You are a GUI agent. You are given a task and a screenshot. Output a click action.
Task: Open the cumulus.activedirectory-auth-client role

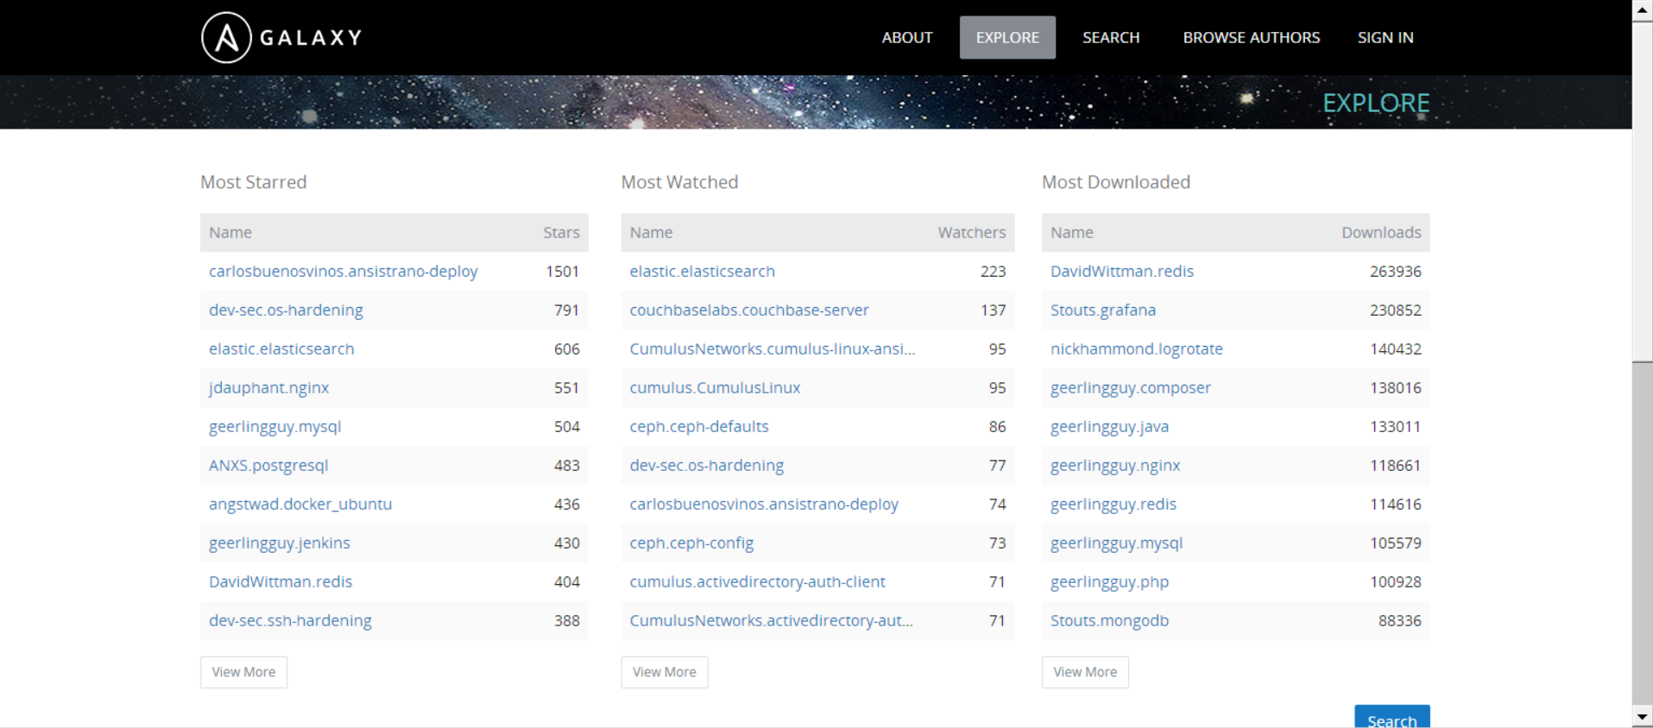coord(757,581)
